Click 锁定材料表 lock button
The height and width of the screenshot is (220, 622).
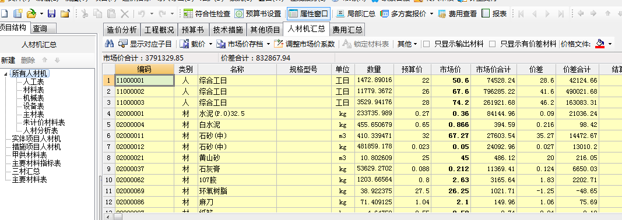[x=366, y=44]
